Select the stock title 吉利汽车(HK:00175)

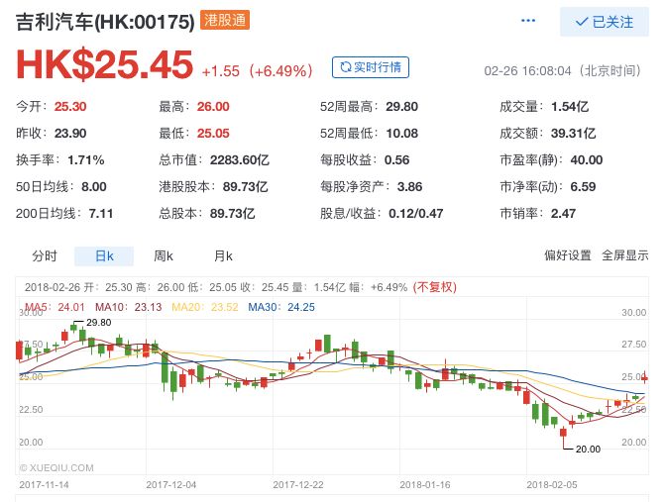coord(105,21)
